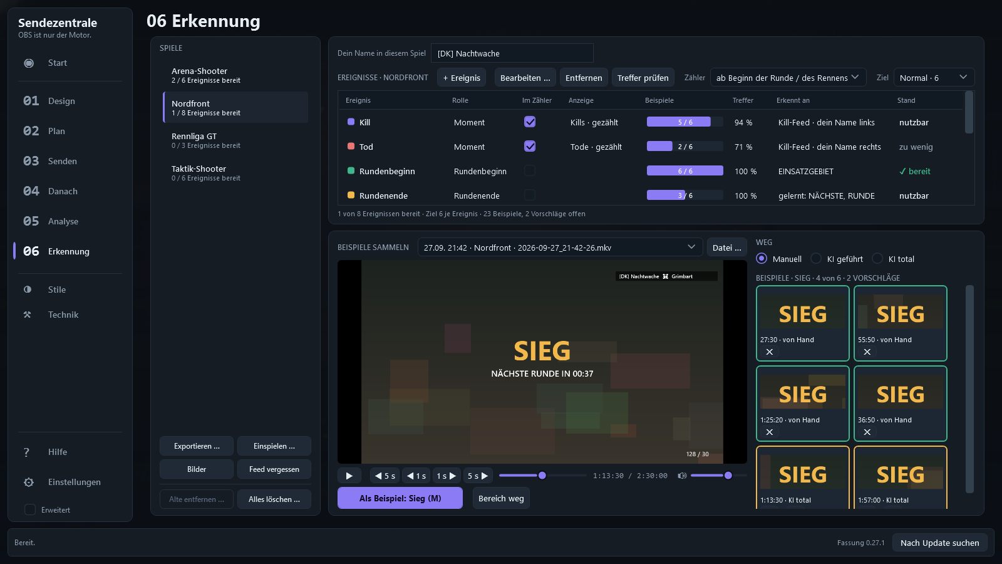Open the Datei ... file chooser
1002x564 pixels.
point(726,248)
